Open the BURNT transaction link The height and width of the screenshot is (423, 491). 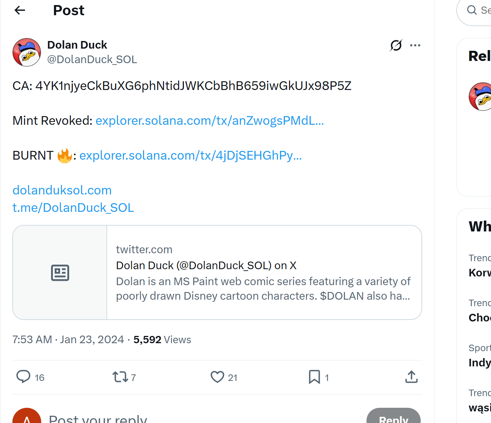click(190, 155)
